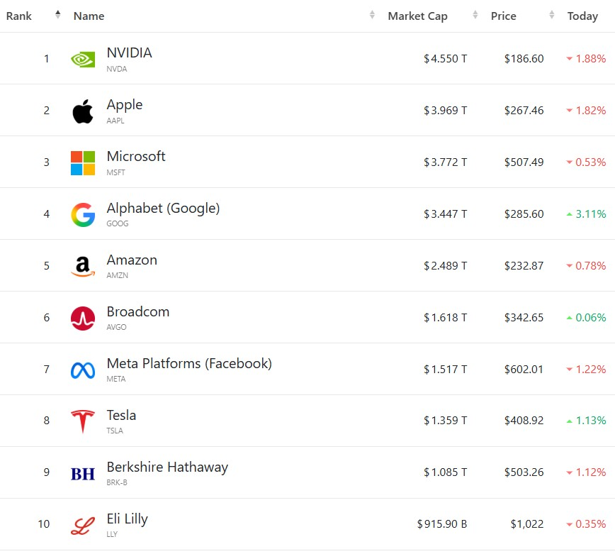Sort by Price column sort arrows
Screen dimensions: 615x554
tap(552, 16)
